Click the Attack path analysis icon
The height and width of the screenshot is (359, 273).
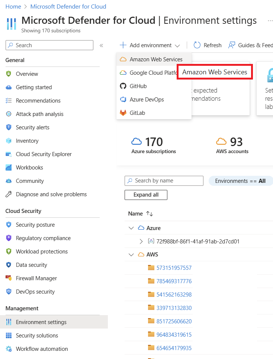point(9,114)
